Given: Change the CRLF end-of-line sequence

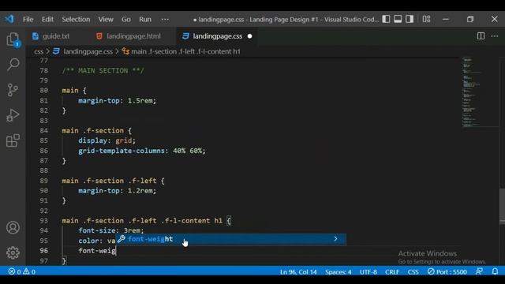Looking at the screenshot, I should 392,271.
